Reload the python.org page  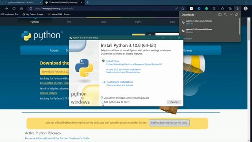pos(14,8)
